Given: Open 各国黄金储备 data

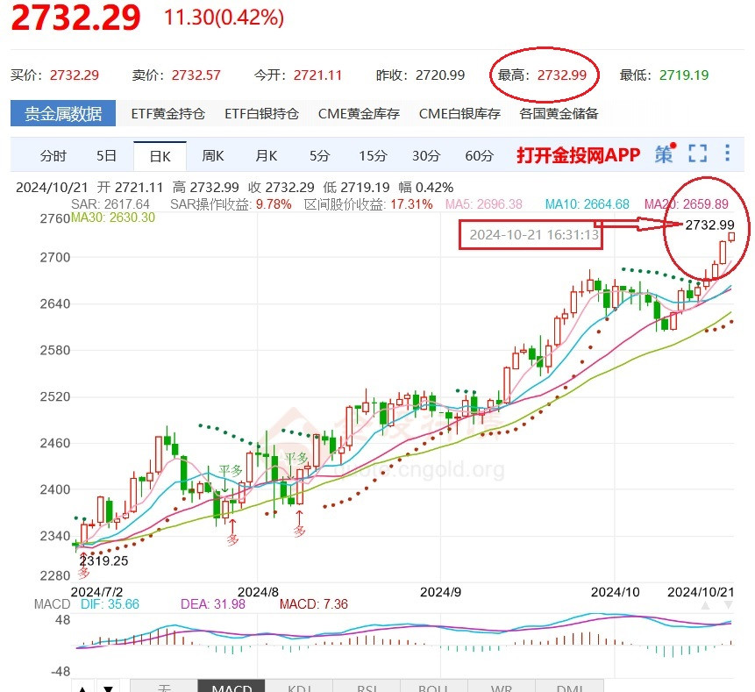Looking at the screenshot, I should coord(559,114).
